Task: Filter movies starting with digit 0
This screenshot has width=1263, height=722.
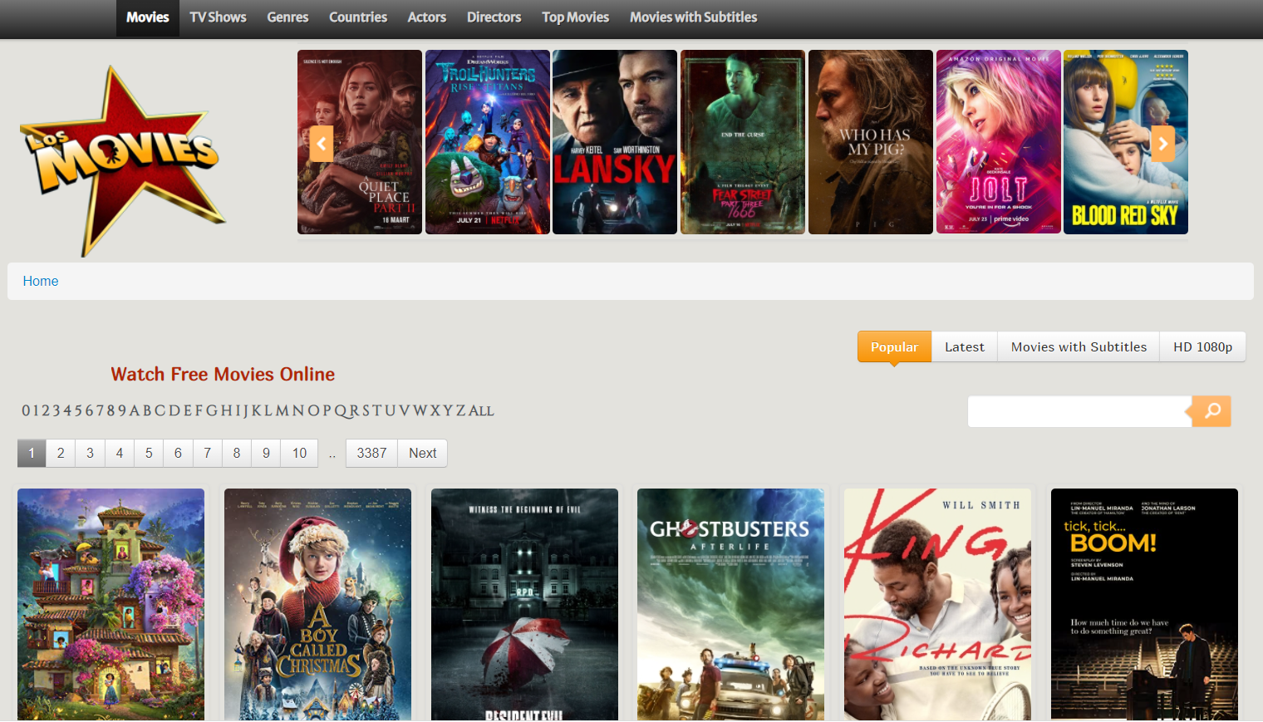Action: pyautogui.click(x=26, y=410)
